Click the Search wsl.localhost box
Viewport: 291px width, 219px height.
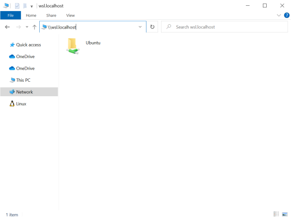pos(225,27)
